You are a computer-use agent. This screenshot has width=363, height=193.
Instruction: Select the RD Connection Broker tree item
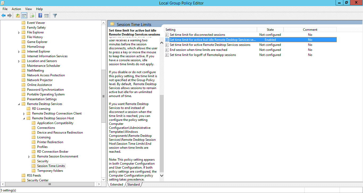pyautogui.click(x=53, y=152)
